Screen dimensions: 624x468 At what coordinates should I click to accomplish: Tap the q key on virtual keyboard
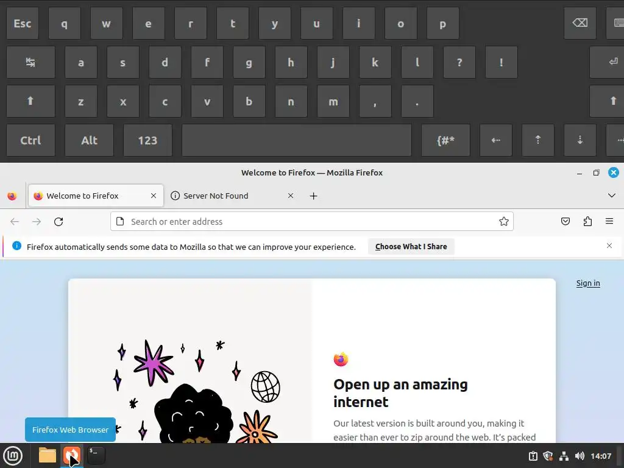[65, 24]
